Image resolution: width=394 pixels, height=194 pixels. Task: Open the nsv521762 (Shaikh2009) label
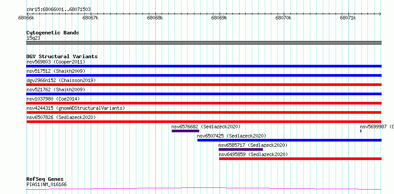[x=56, y=90]
